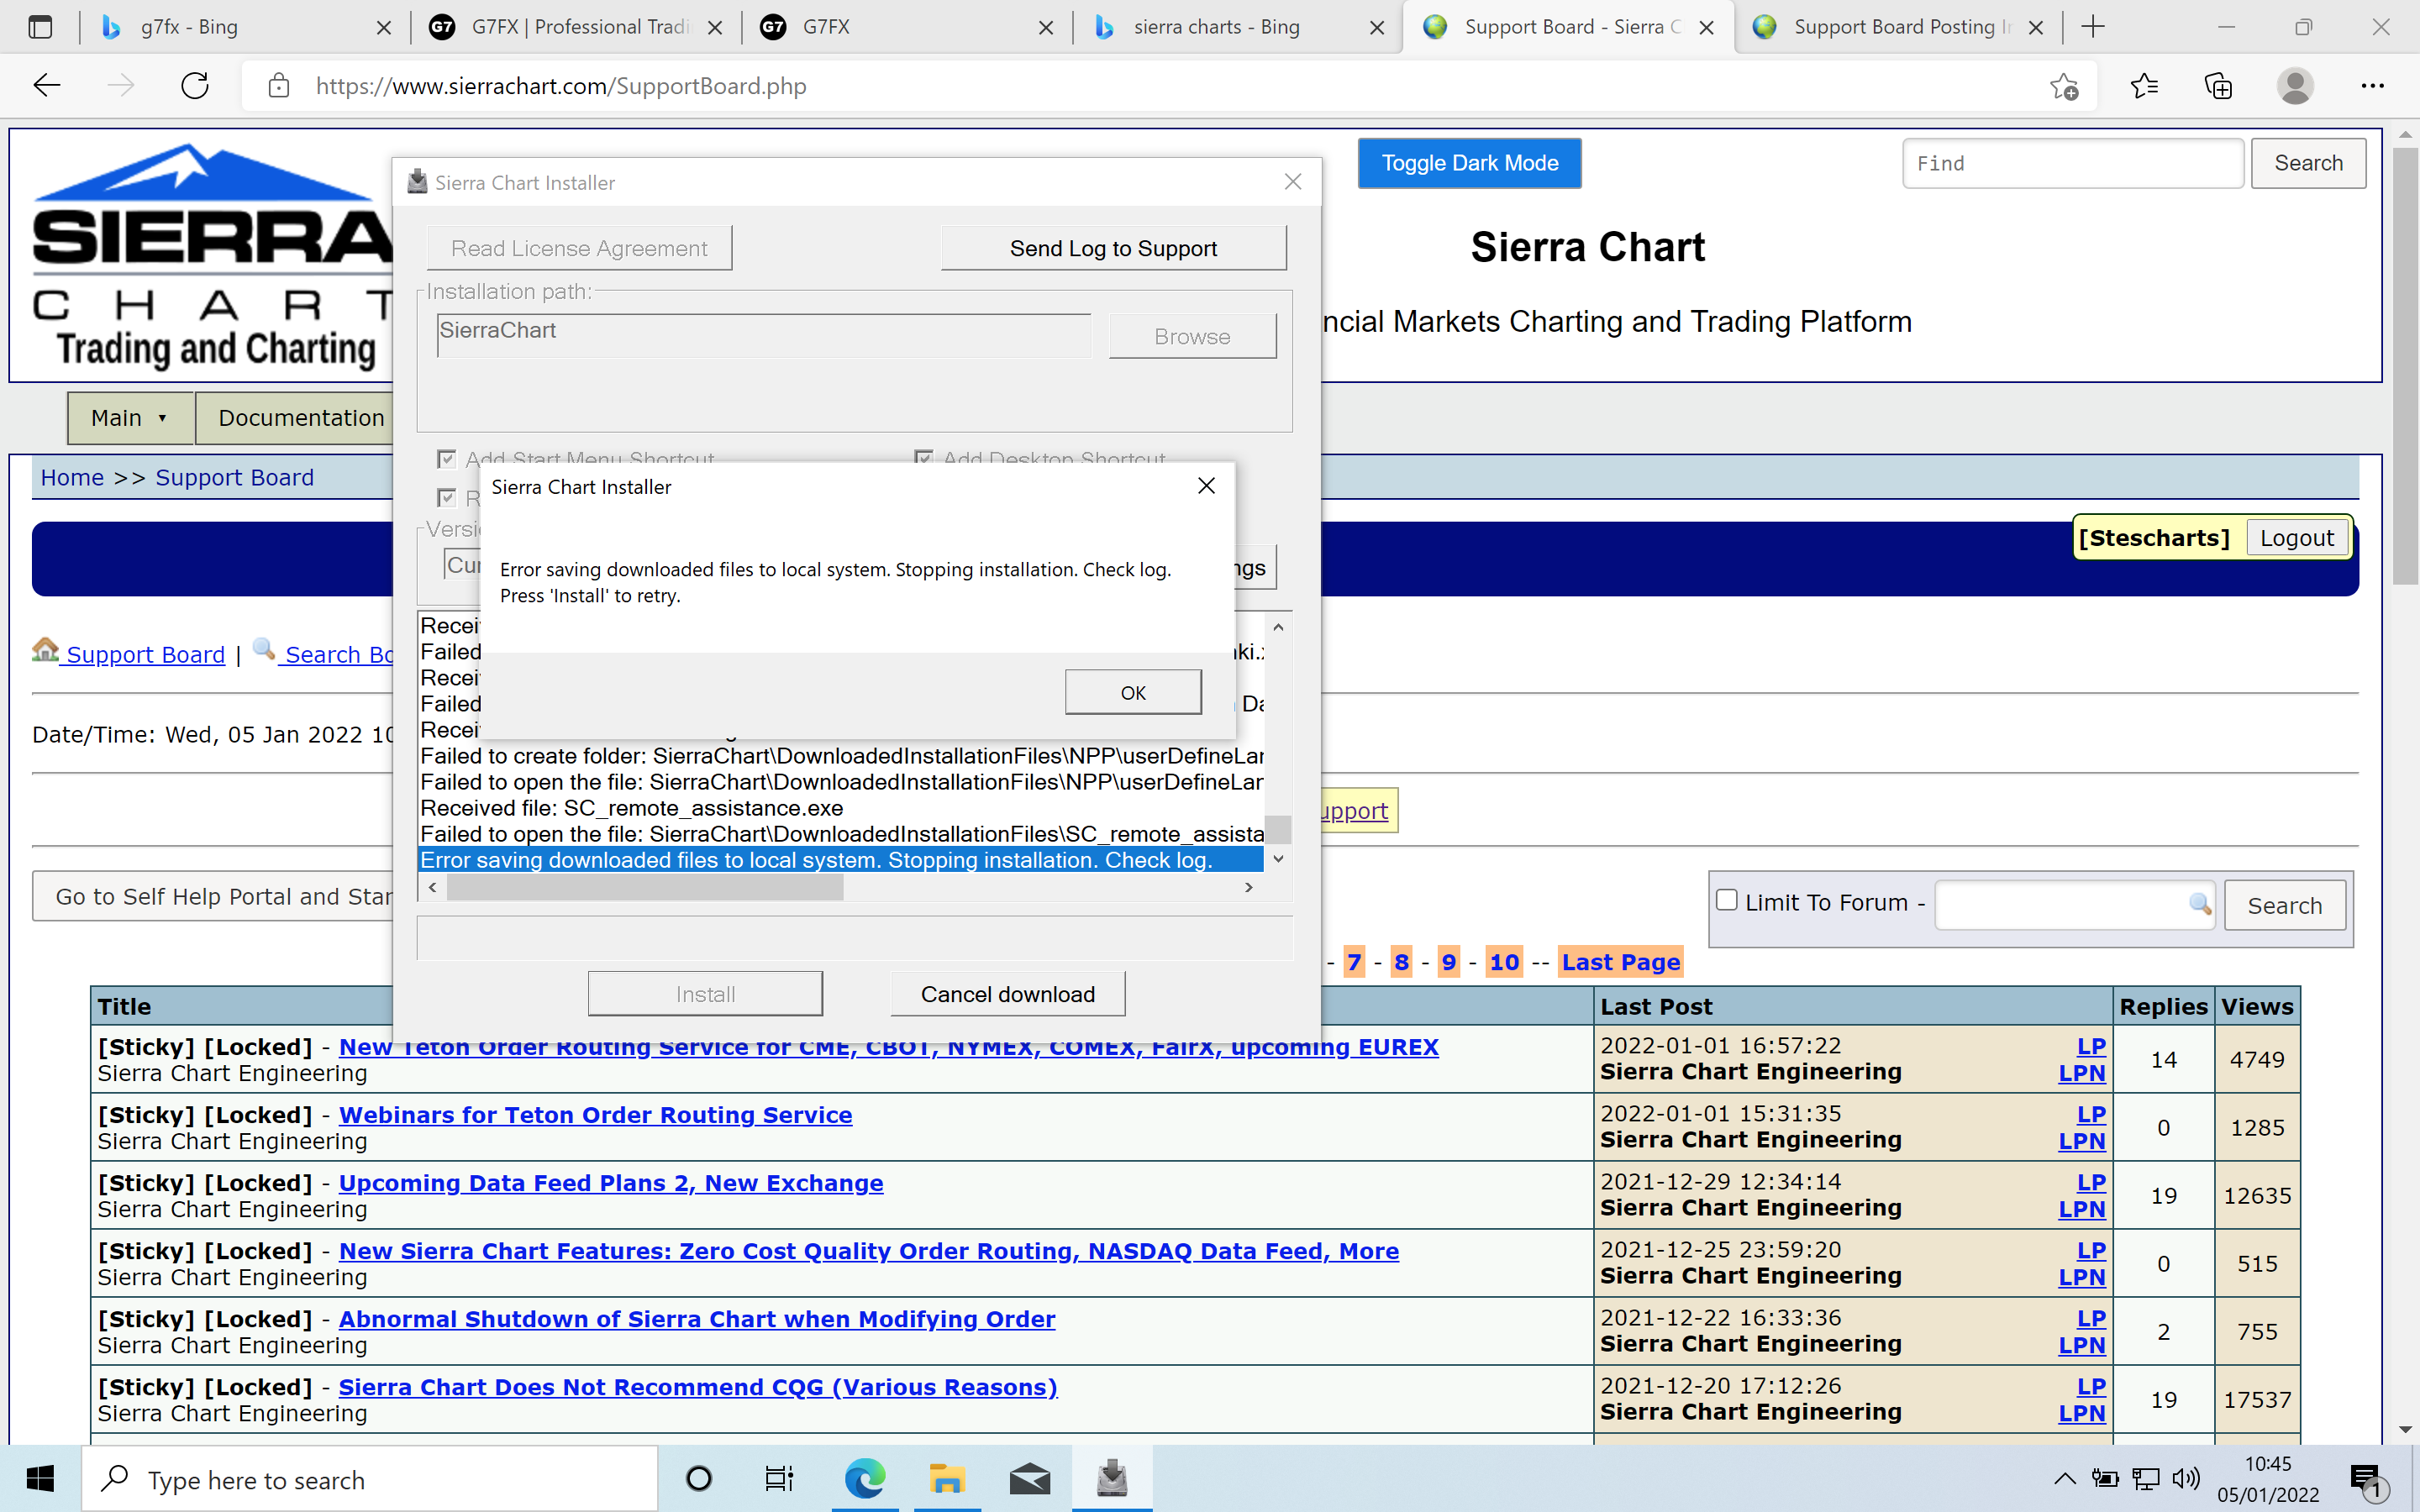Click the Find input field

2072,163
